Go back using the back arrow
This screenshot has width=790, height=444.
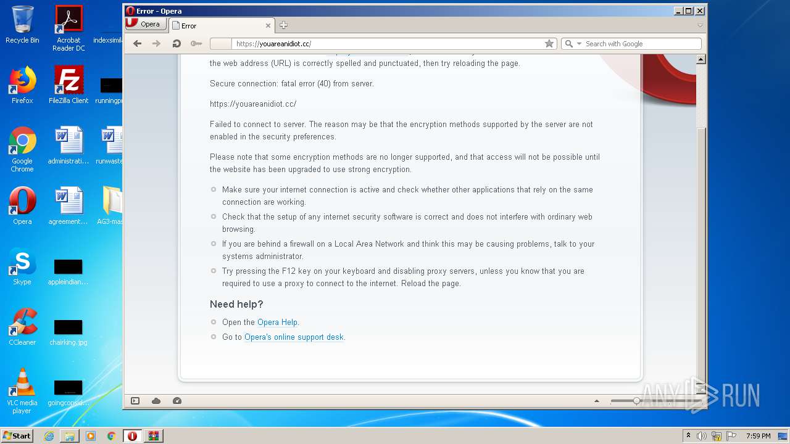click(137, 43)
